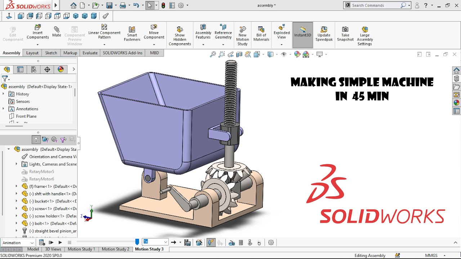Open the SOLIDWORKS Add-Ins tab
Screen dimensions: 461x259
[x=122, y=53]
